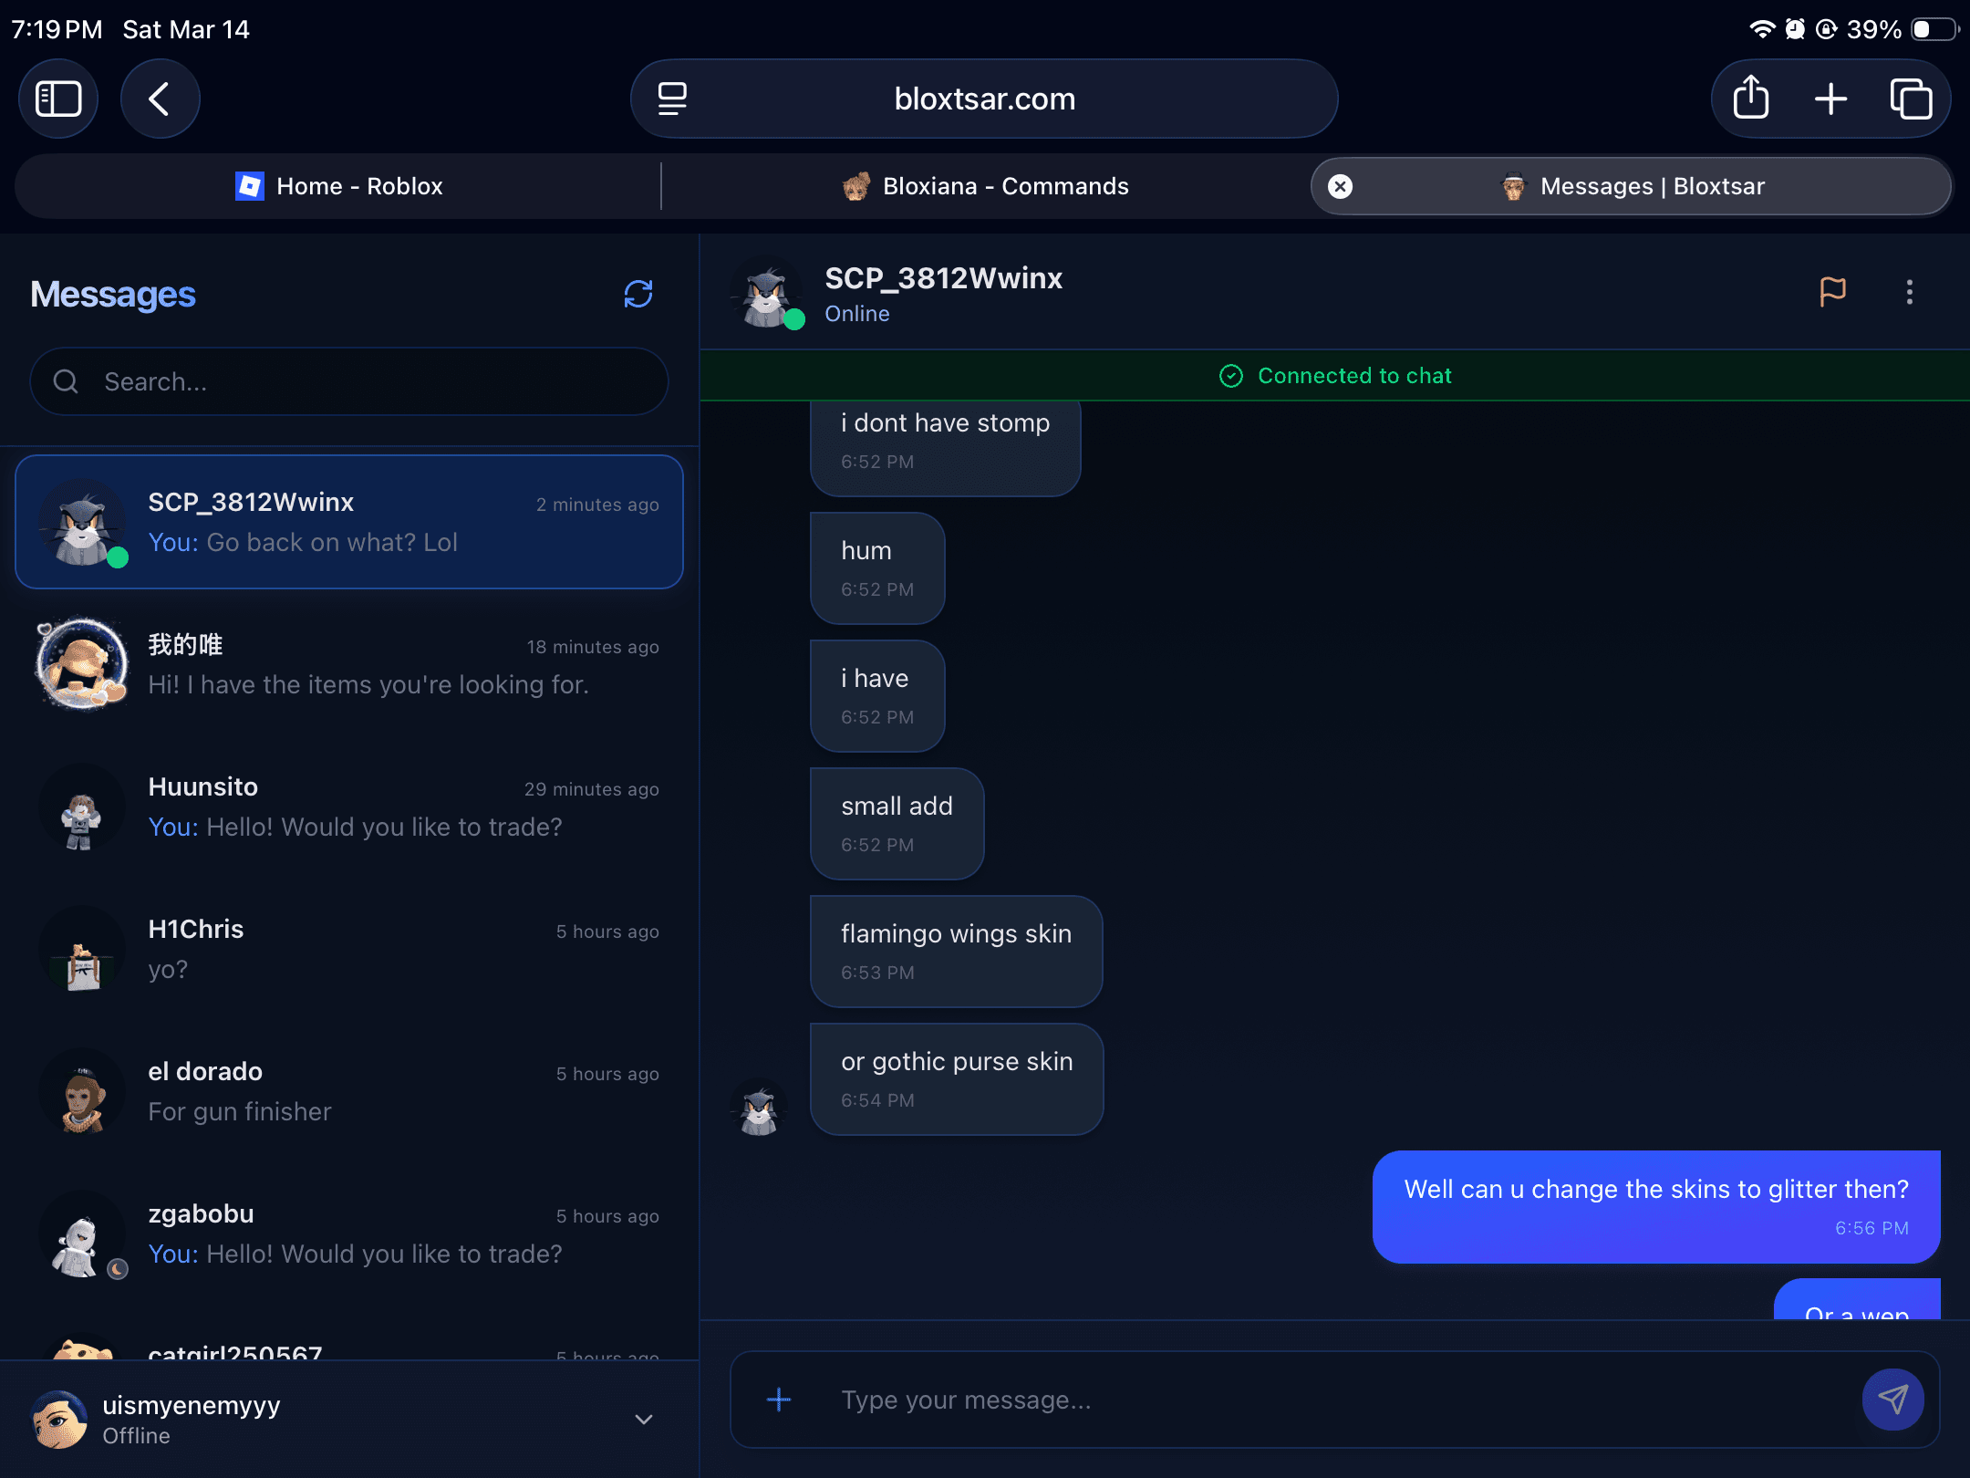Switch to Home - Roblox tab
Image resolution: width=1970 pixels, height=1478 pixels.
[x=338, y=186]
